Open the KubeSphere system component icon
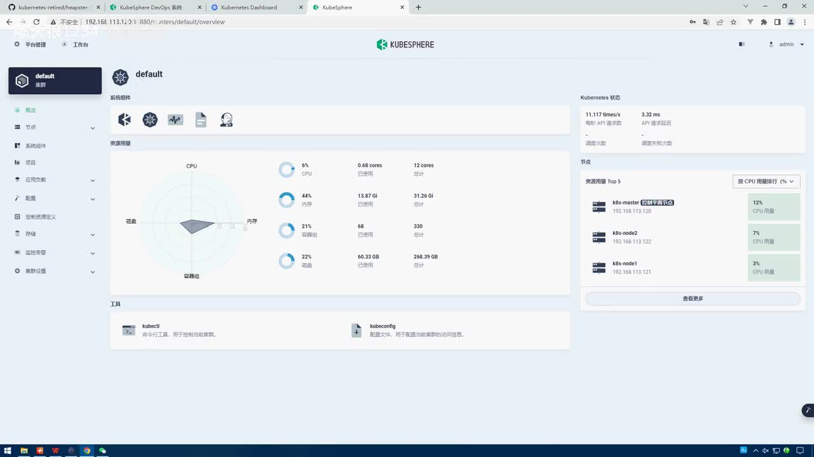Image resolution: width=814 pixels, height=457 pixels. pos(125,119)
